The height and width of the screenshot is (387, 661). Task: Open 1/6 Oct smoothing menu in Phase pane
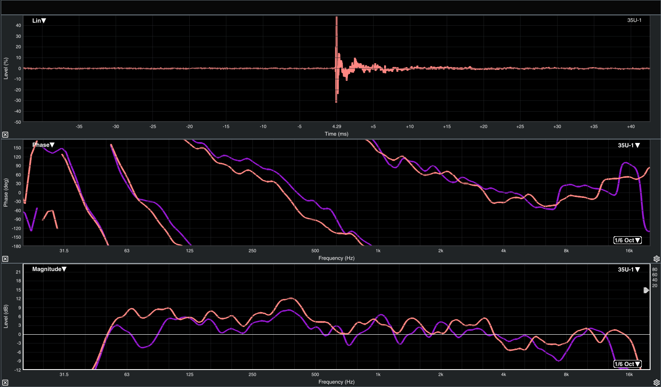tap(627, 240)
